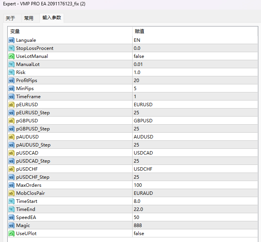The height and width of the screenshot is (242, 261).
Task: Click the MaxOrders variable name
Action: point(29,185)
